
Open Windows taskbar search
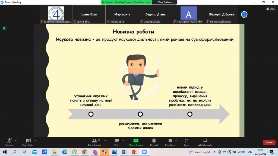[15, 152]
